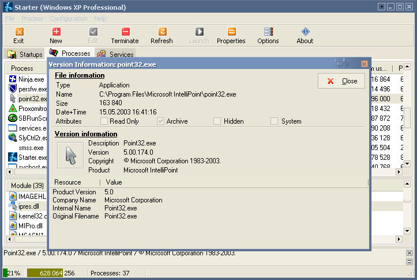Click the Exit toolbar icon
The height and width of the screenshot is (280, 417).
[19, 32]
